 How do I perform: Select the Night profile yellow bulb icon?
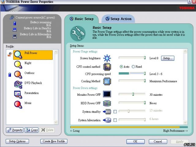(x=18, y=65)
